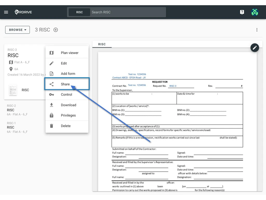Click the Delete trash icon
The image size is (266, 200).
(x=52, y=126)
